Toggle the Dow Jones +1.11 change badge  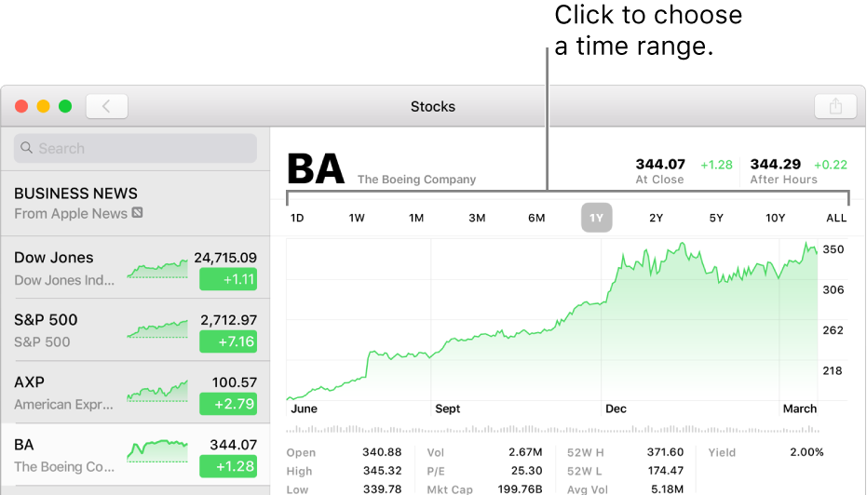tap(228, 279)
